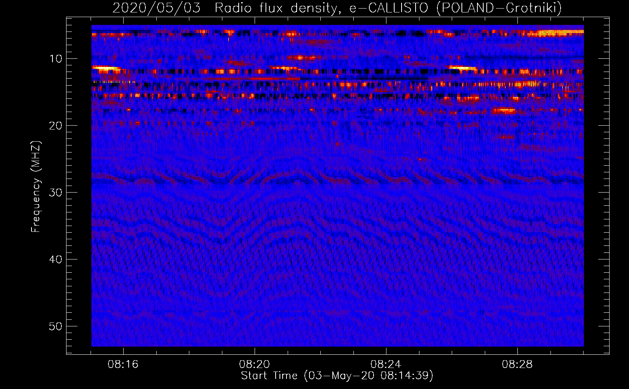Click the time tick label '08:16'
This screenshot has height=389, width=629.
[x=123, y=364]
